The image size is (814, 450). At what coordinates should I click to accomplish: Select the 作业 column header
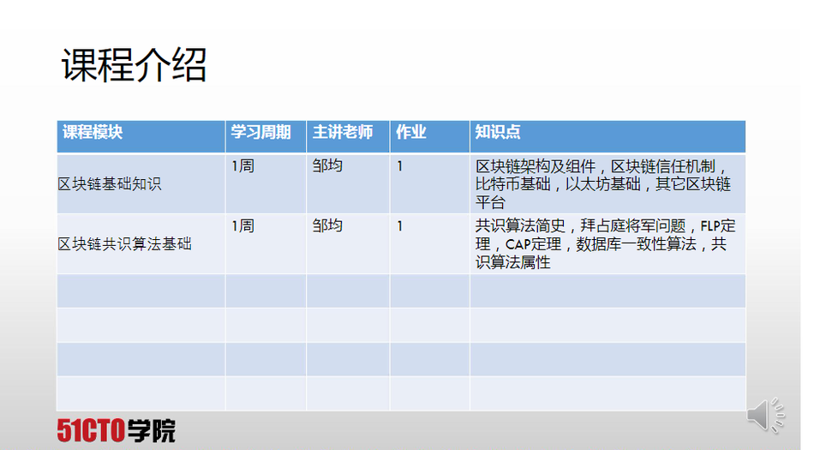click(411, 133)
